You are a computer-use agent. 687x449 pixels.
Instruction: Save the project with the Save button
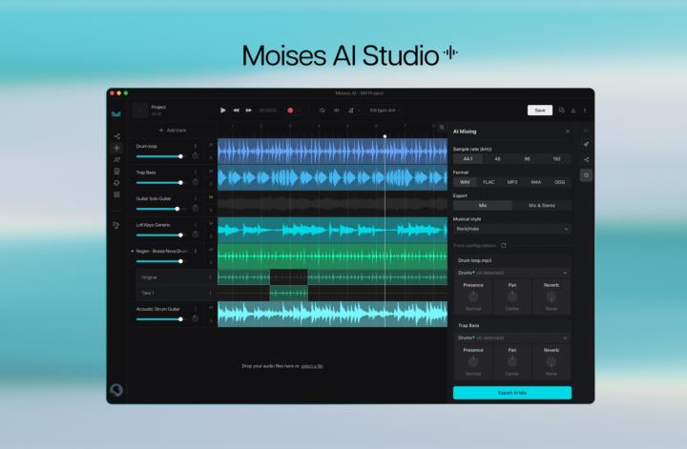coord(540,111)
